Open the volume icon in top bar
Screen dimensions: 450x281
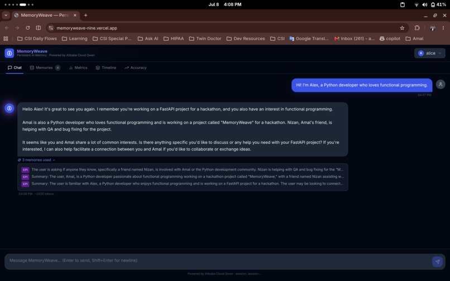pyautogui.click(x=425, y=4)
